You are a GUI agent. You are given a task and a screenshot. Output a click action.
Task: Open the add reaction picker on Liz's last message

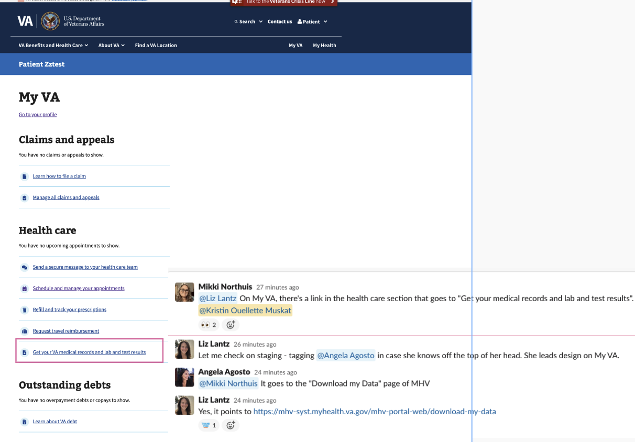tap(231, 425)
